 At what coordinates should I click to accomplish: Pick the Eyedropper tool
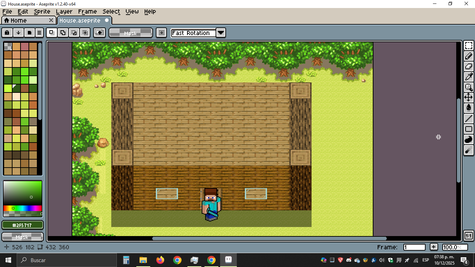pyautogui.click(x=469, y=77)
